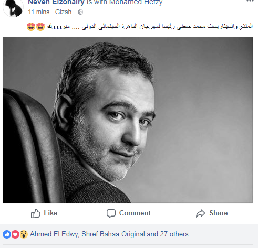Click the poster's profile picture avatar
Viewport: 258px width, 248px height.
point(13,7)
